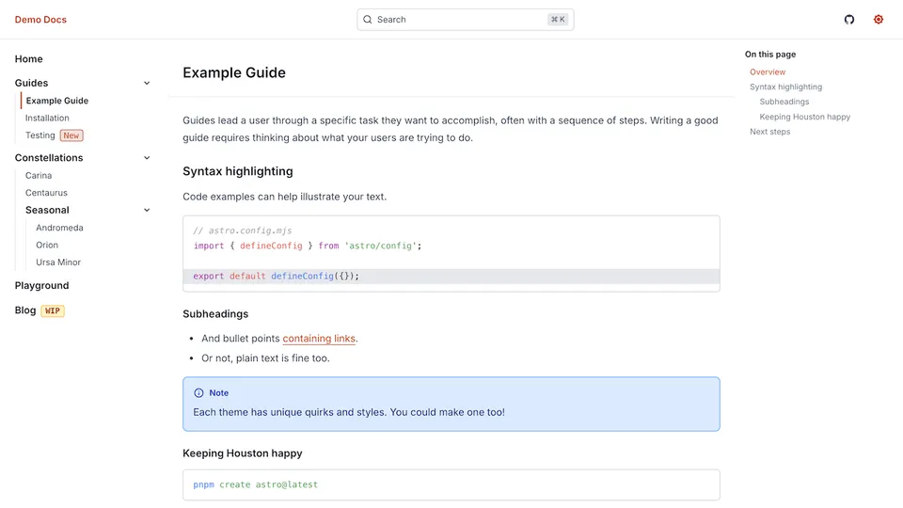Click the 'pnpm create astro@latest' code

255,484
